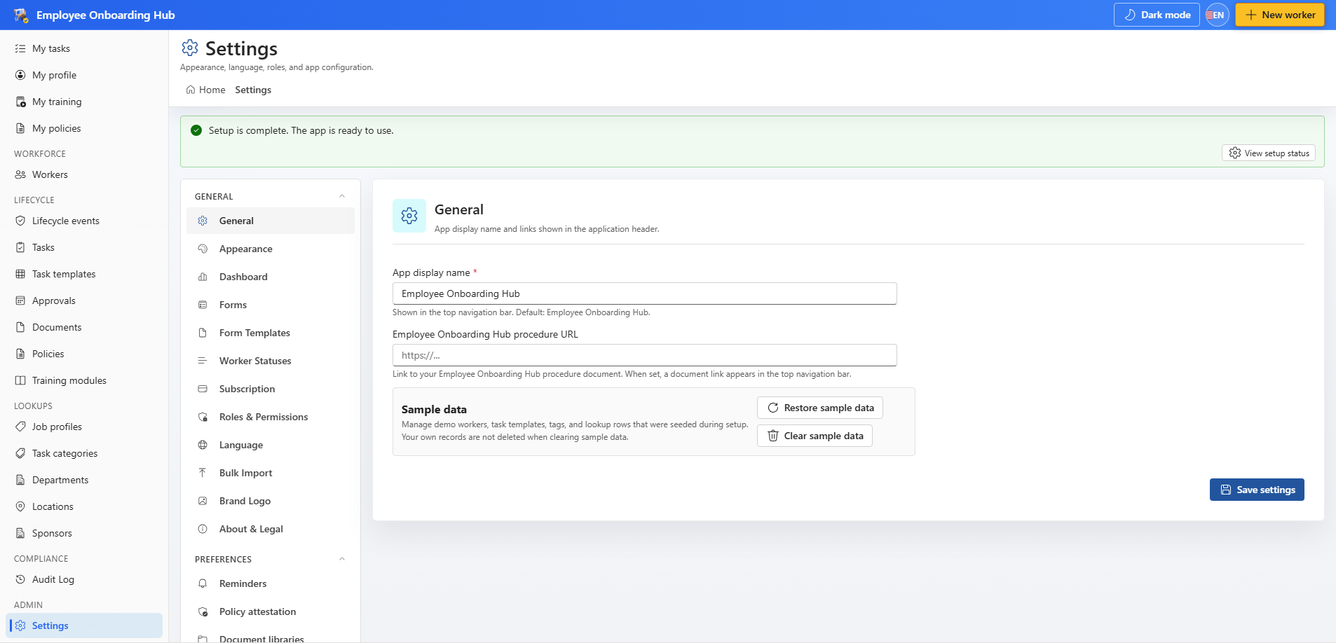Open the Subscription settings tab

click(271, 389)
